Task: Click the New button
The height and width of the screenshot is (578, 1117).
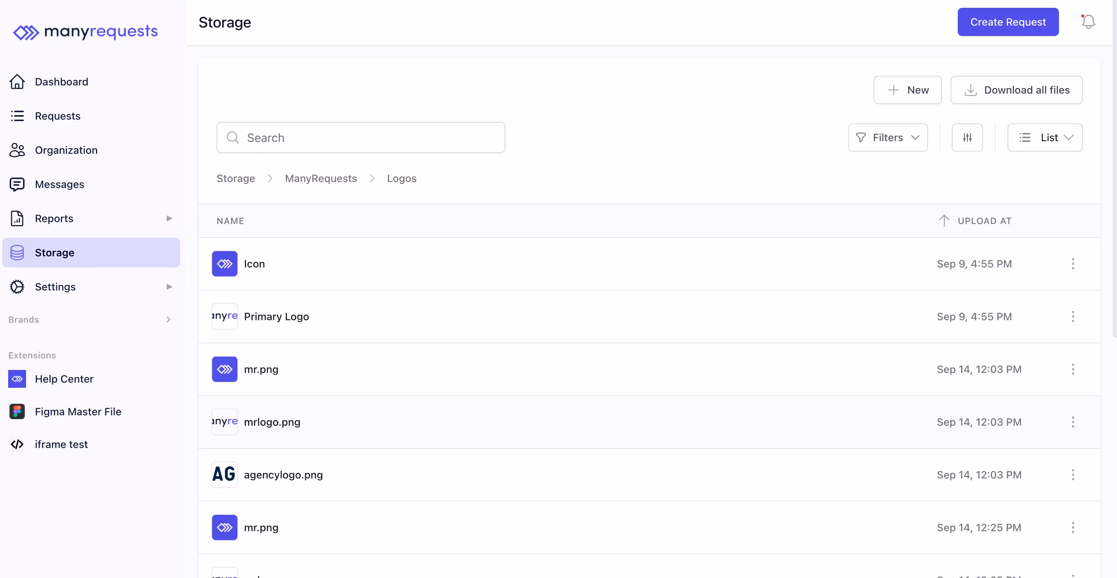Action: click(x=907, y=90)
